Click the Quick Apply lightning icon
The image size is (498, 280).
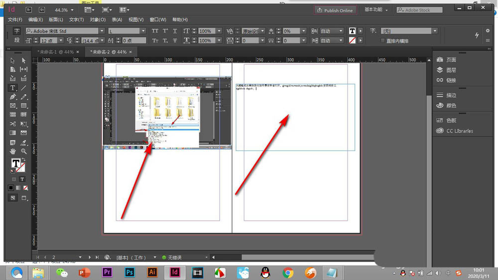pos(477,35)
